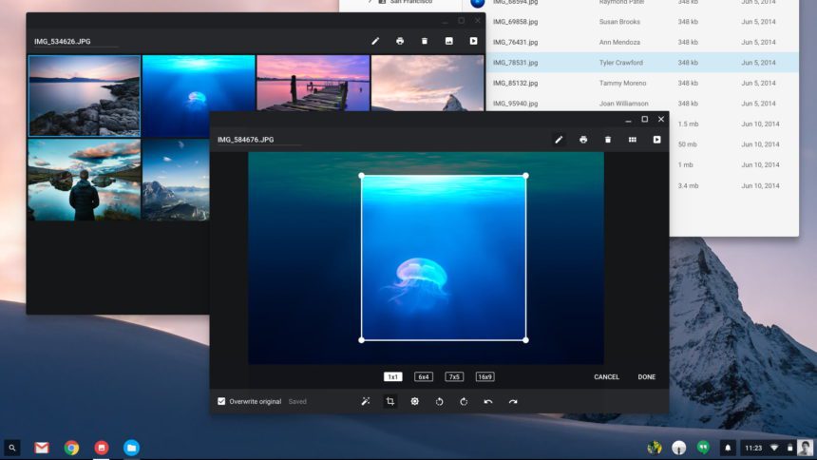Click the 3.4 mb file size entry
This screenshot has width=817, height=460.
(688, 185)
